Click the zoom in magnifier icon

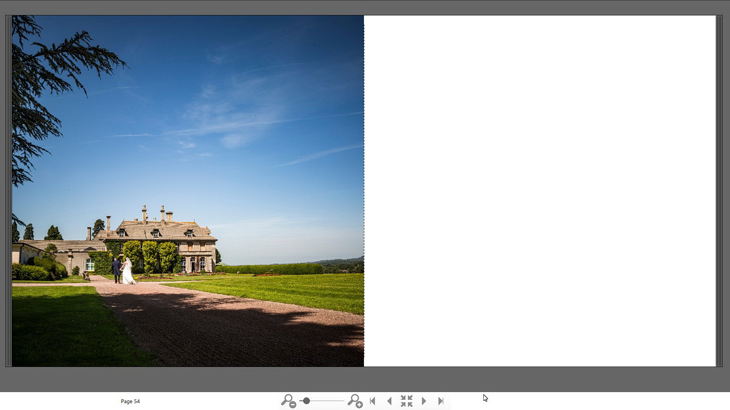355,401
